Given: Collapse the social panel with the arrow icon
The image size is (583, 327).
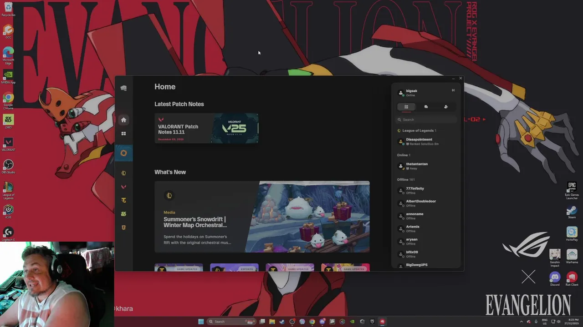Looking at the screenshot, I should (453, 90).
